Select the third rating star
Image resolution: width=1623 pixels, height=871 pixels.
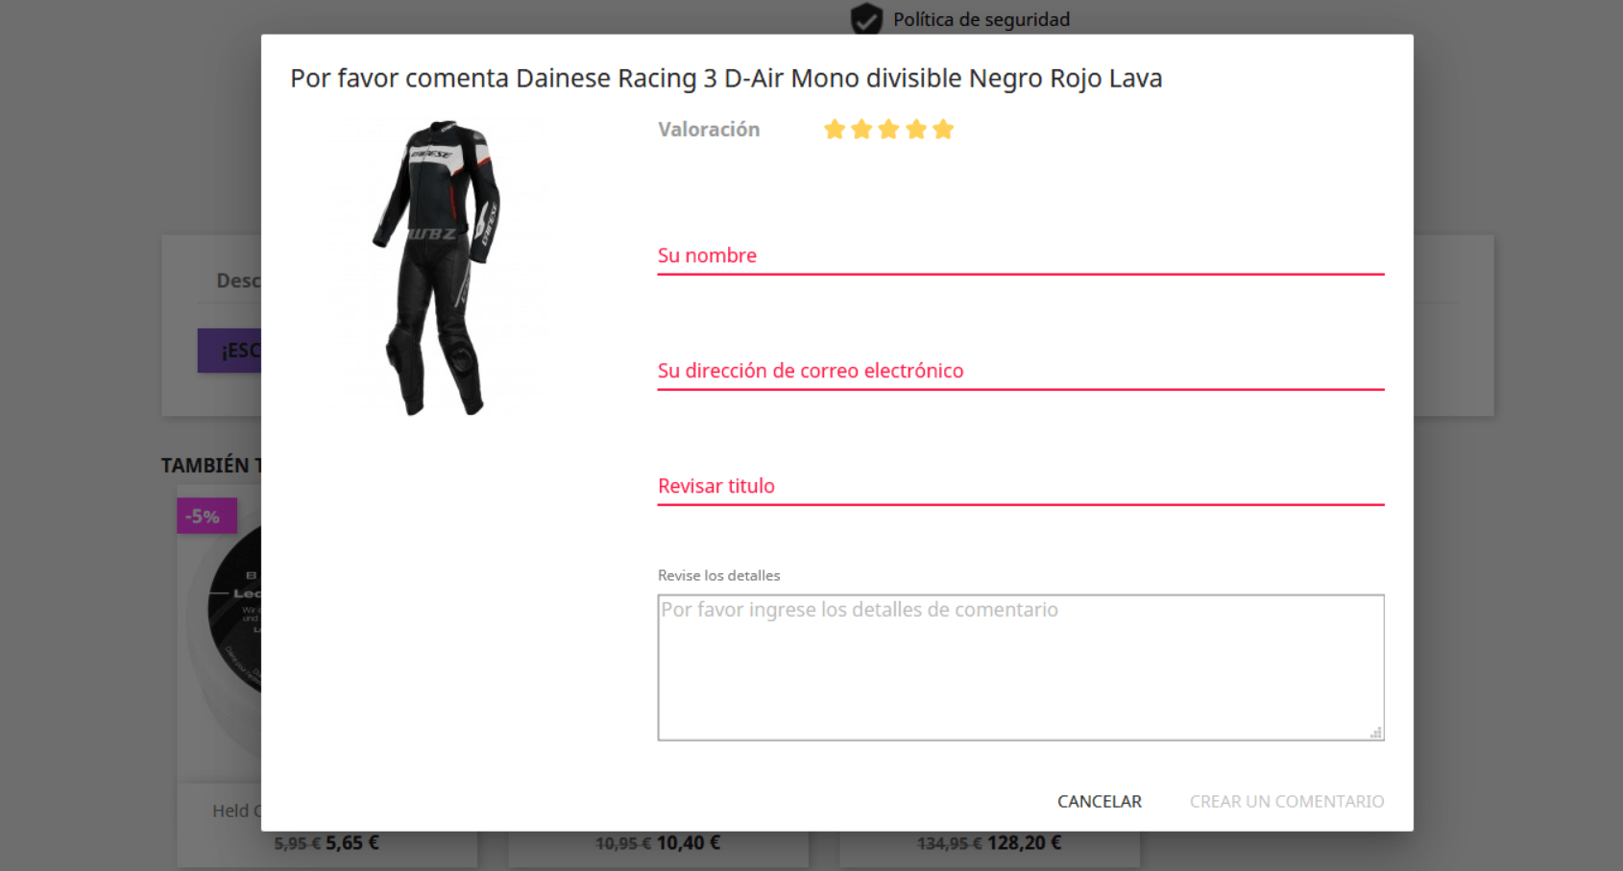pos(888,129)
